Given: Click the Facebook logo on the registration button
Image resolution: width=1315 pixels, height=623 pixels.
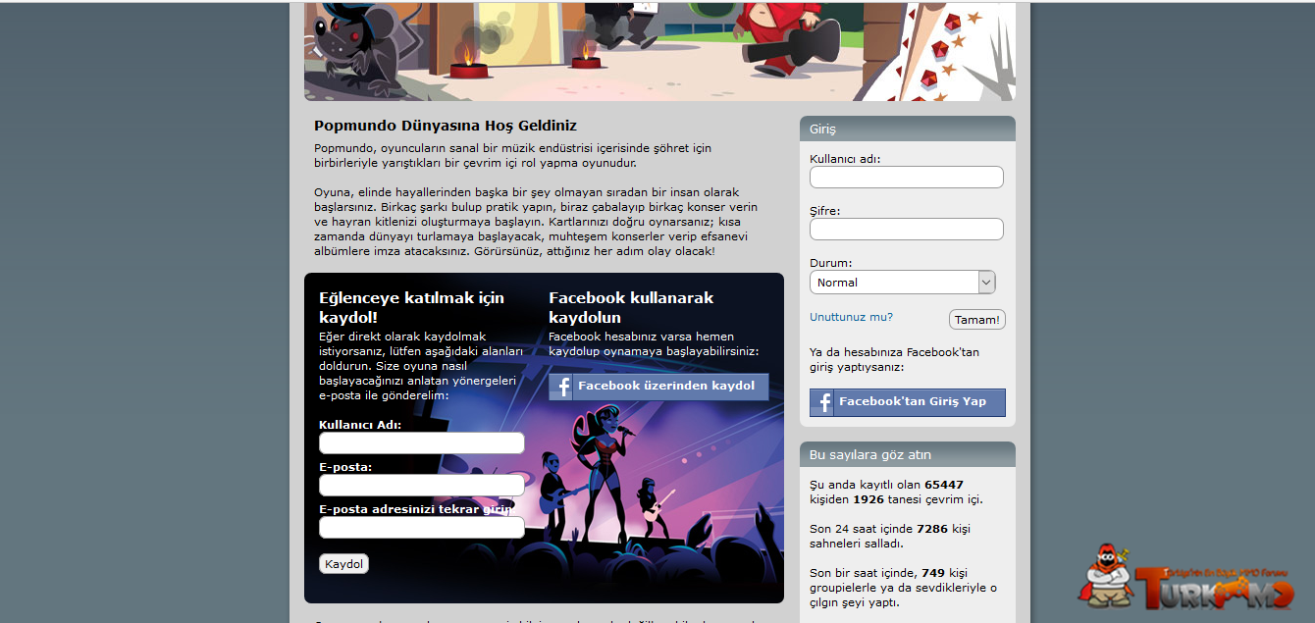Looking at the screenshot, I should (561, 387).
